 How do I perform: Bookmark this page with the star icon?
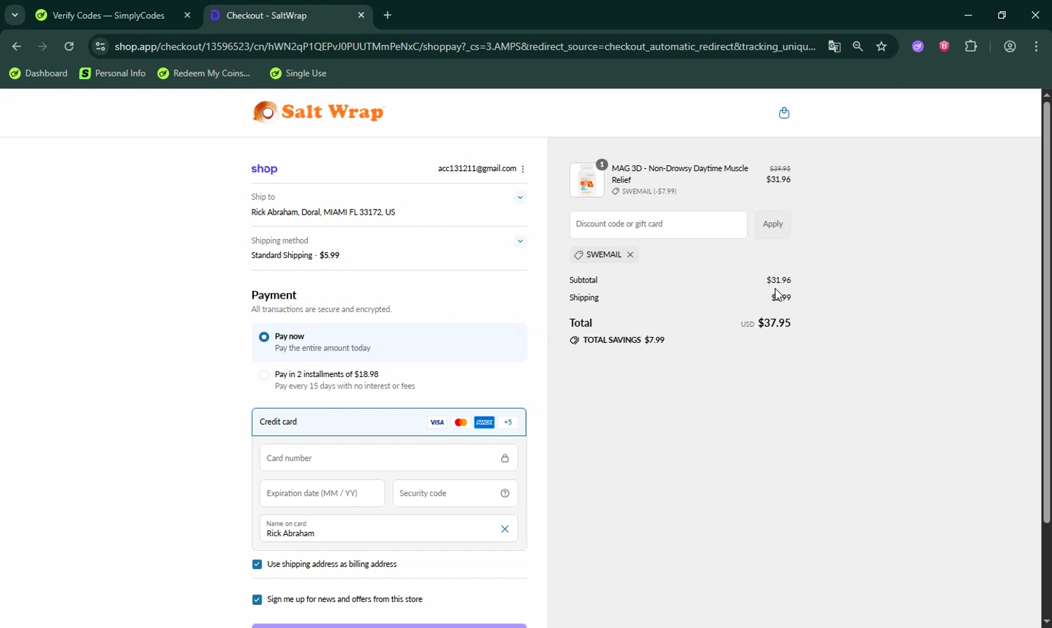(x=882, y=46)
